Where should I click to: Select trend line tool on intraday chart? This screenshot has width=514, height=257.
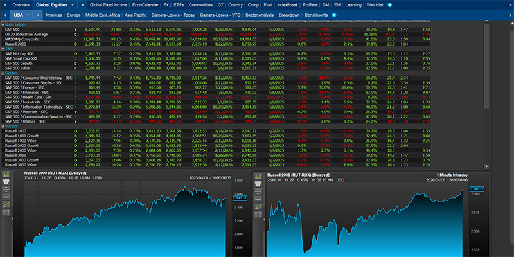pos(258,206)
